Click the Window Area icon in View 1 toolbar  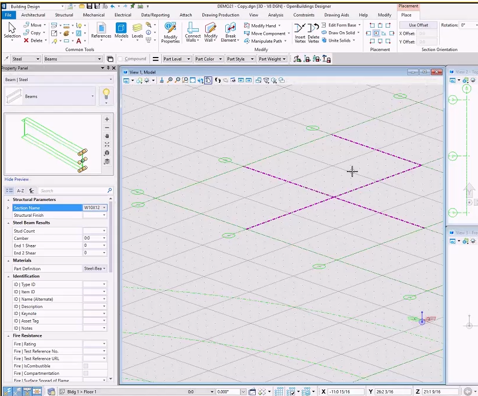coord(185,80)
